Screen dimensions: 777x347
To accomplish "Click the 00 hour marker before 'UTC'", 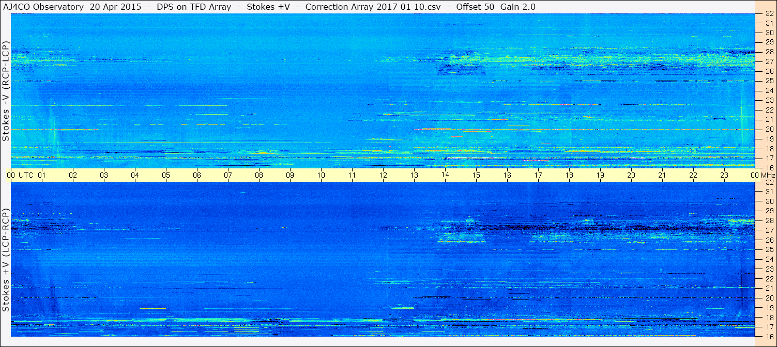I will pos(11,175).
